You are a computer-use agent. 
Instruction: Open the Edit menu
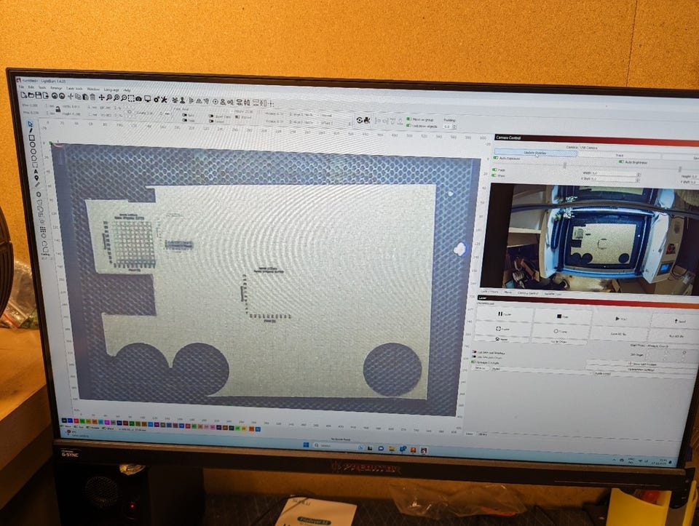tap(31, 87)
